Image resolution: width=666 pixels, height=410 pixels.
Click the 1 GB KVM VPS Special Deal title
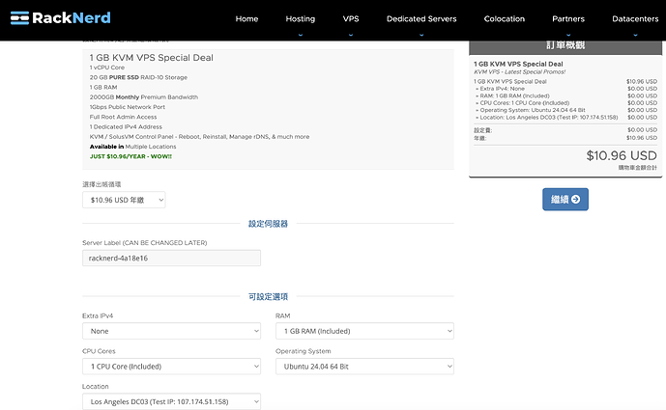pyautogui.click(x=151, y=58)
